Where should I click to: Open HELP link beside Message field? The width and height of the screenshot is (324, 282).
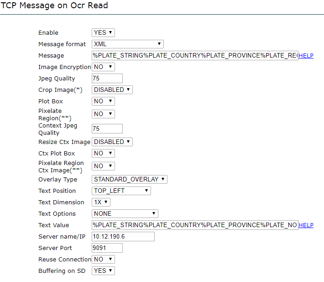[306, 56]
